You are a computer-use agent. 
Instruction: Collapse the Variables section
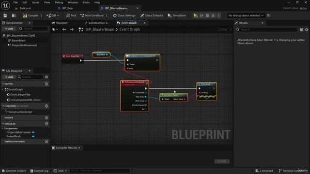pos(3,124)
